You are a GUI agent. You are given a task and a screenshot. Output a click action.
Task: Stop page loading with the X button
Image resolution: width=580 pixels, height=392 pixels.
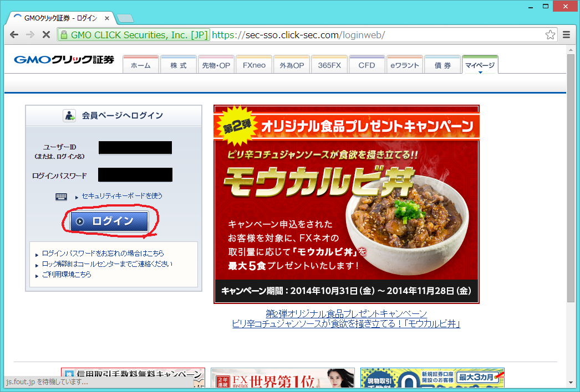[47, 35]
